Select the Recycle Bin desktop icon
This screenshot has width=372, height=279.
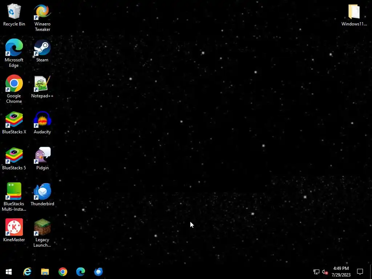tap(14, 14)
